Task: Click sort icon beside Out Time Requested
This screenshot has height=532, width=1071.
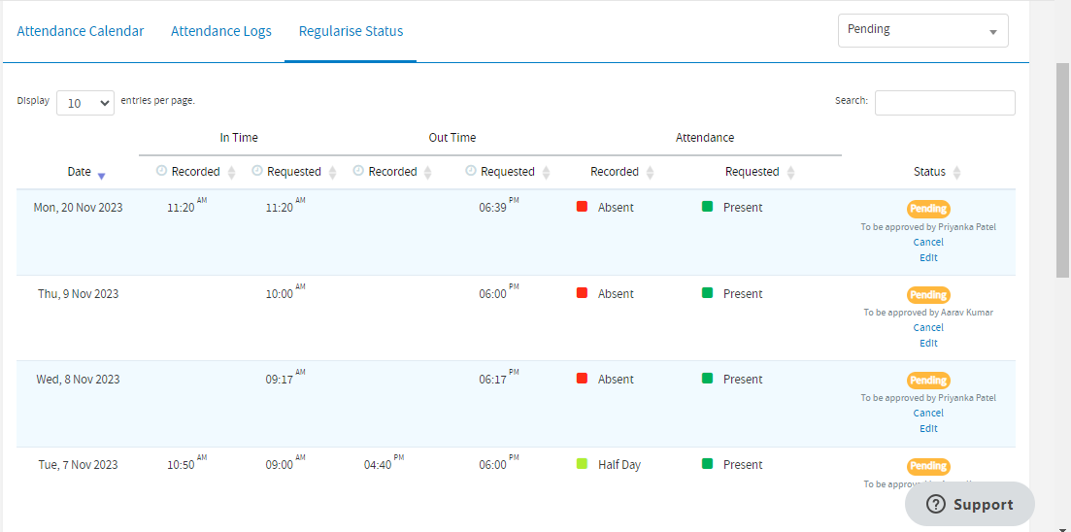Action: click(546, 172)
